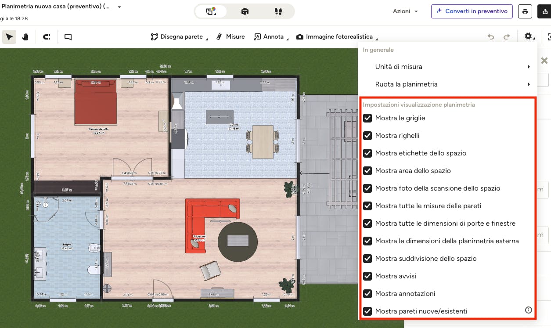Uncheck Mostra annotazioni
This screenshot has width=551, height=328.
click(x=367, y=294)
